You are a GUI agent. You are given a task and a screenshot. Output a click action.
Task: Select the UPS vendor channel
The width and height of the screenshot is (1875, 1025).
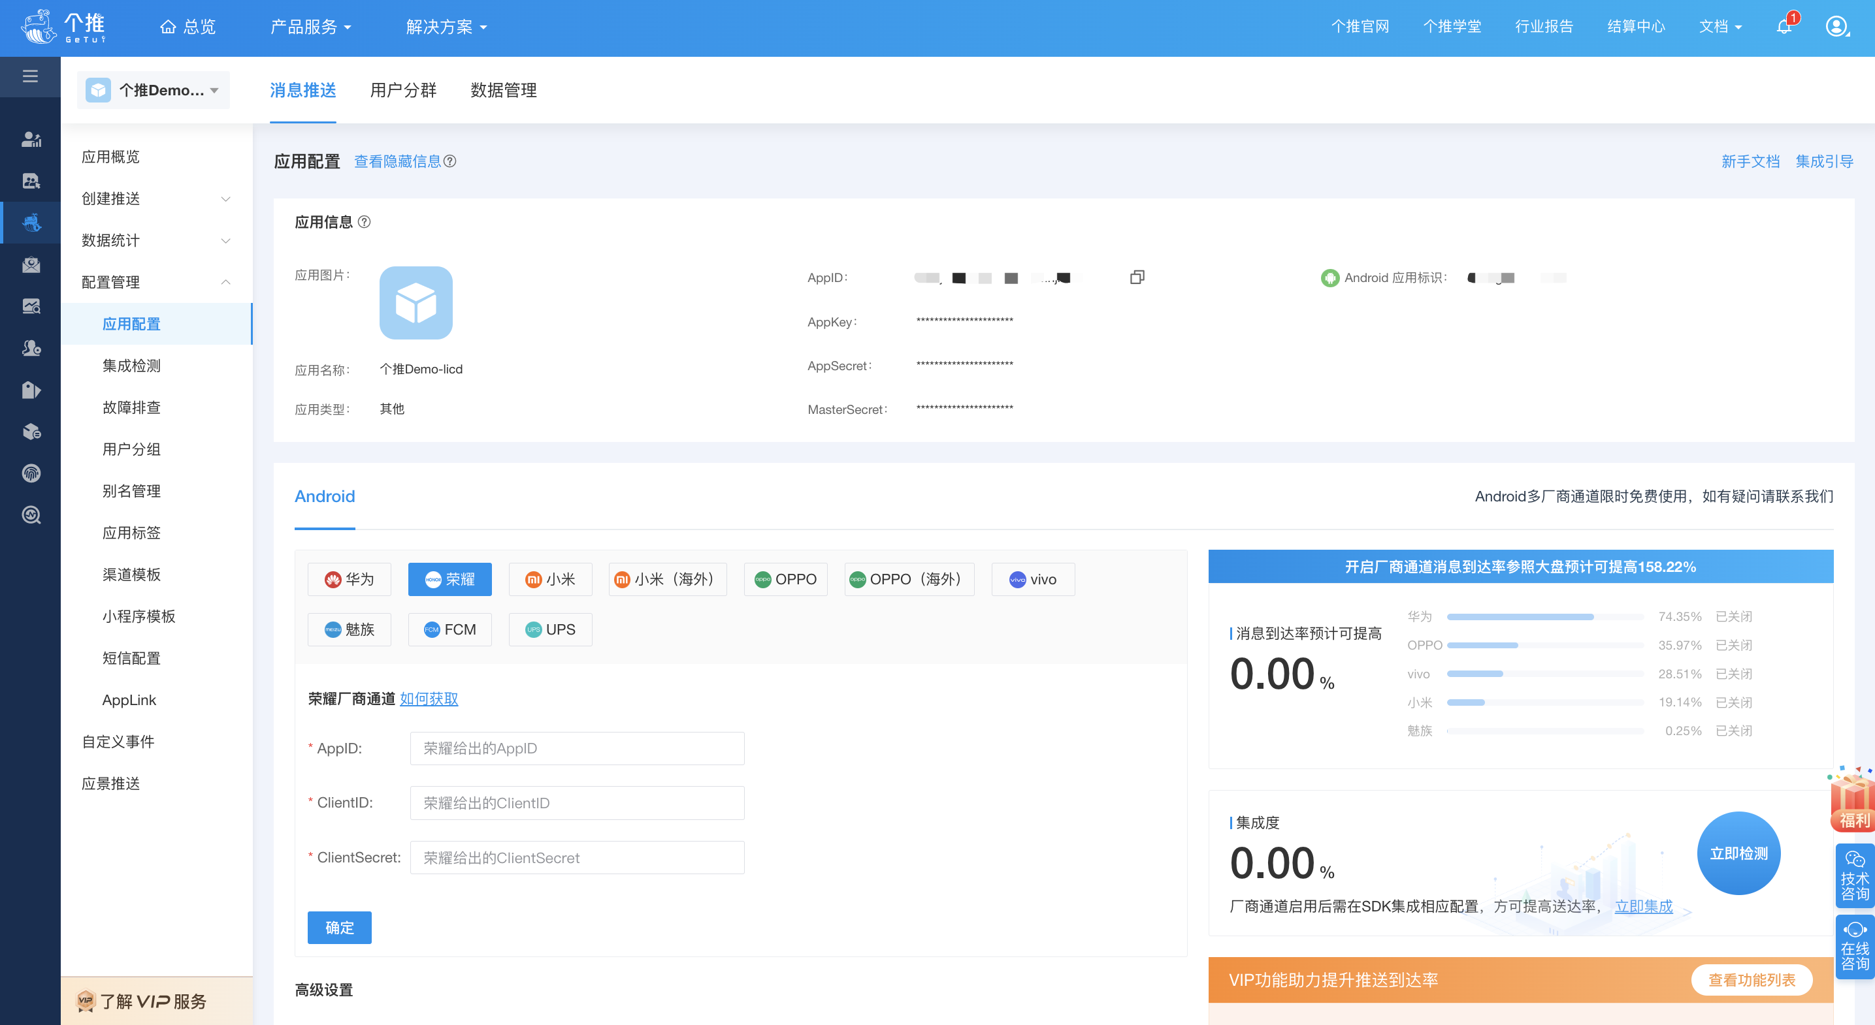click(x=550, y=629)
